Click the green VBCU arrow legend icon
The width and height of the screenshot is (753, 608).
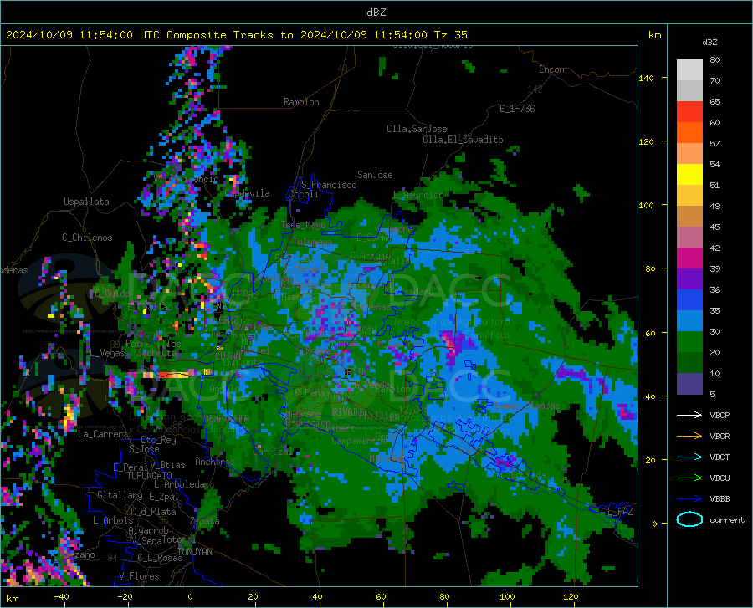[689, 478]
